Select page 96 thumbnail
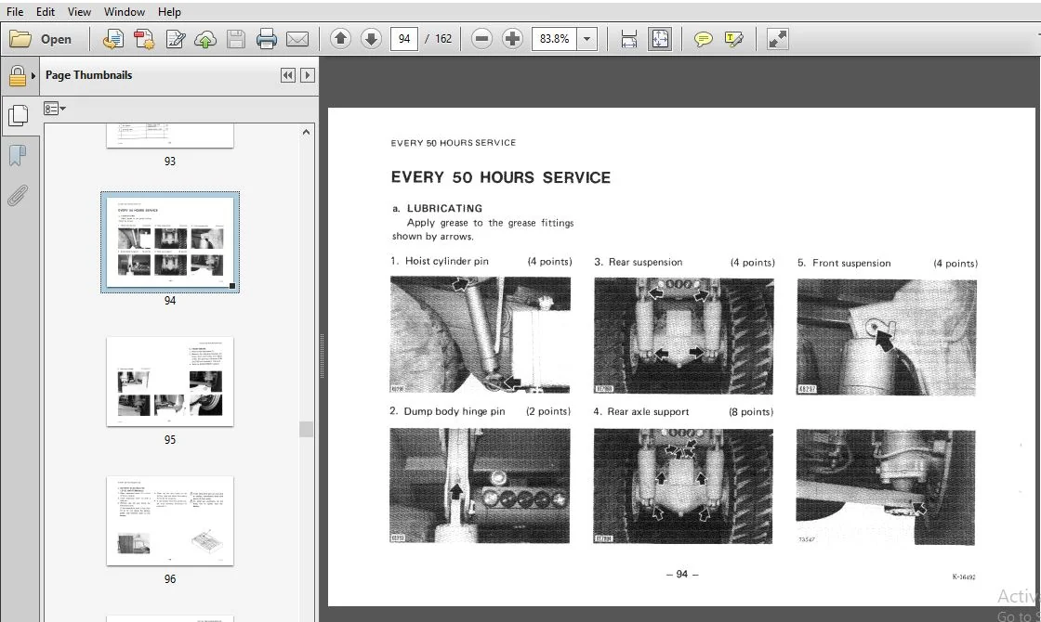This screenshot has height=622, width=1041. pos(170,521)
